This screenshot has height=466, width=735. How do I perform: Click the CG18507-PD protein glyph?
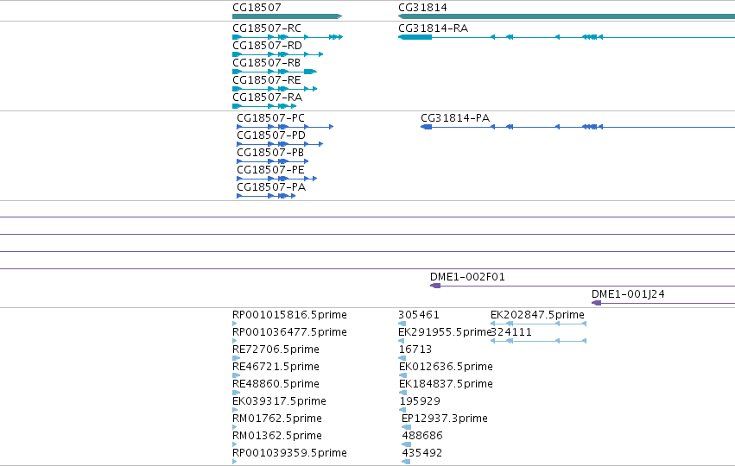click(280, 144)
